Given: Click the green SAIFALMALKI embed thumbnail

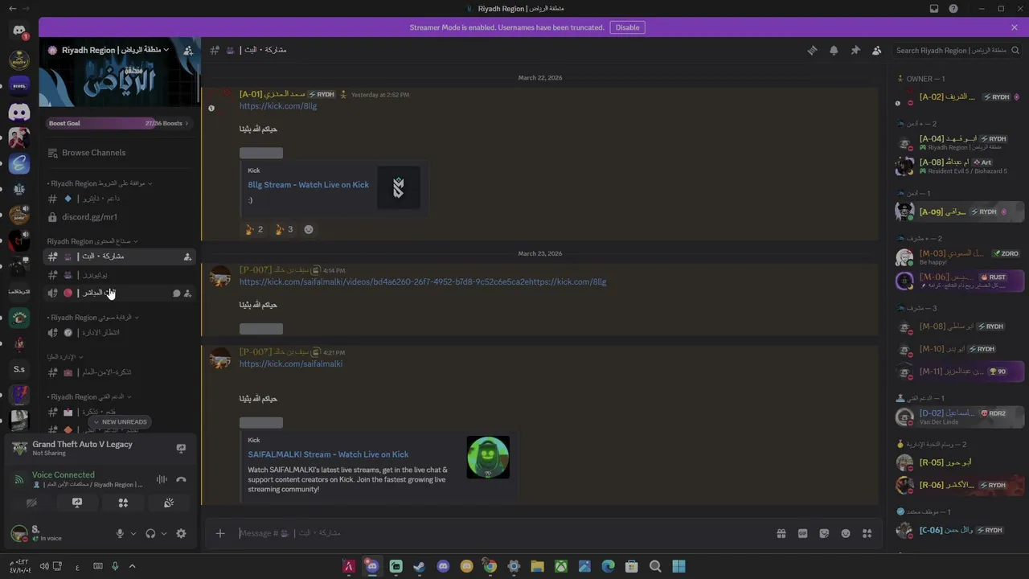Looking at the screenshot, I should [488, 458].
